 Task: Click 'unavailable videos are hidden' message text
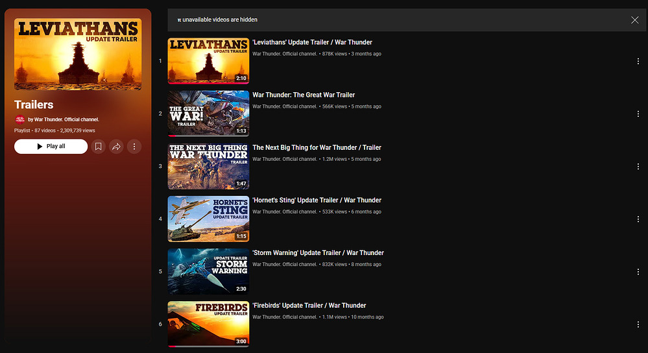tap(220, 19)
